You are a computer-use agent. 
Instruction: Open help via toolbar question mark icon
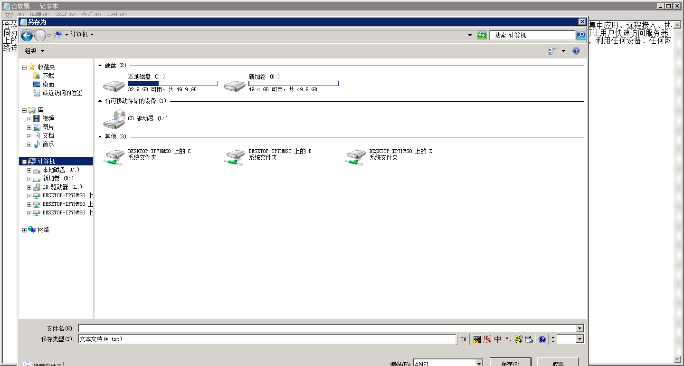(x=576, y=51)
